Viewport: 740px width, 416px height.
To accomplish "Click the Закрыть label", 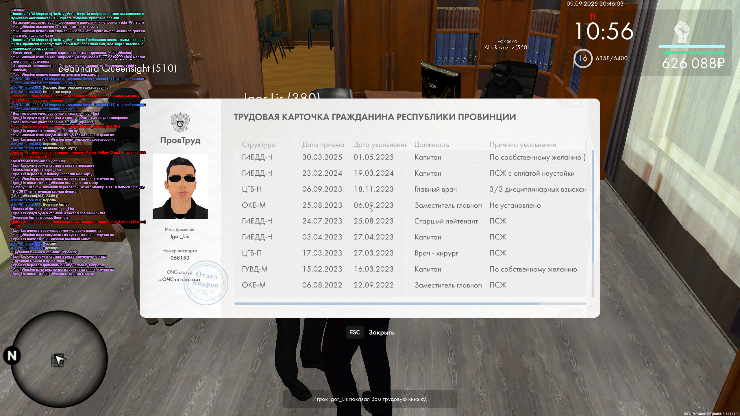I will click(381, 333).
